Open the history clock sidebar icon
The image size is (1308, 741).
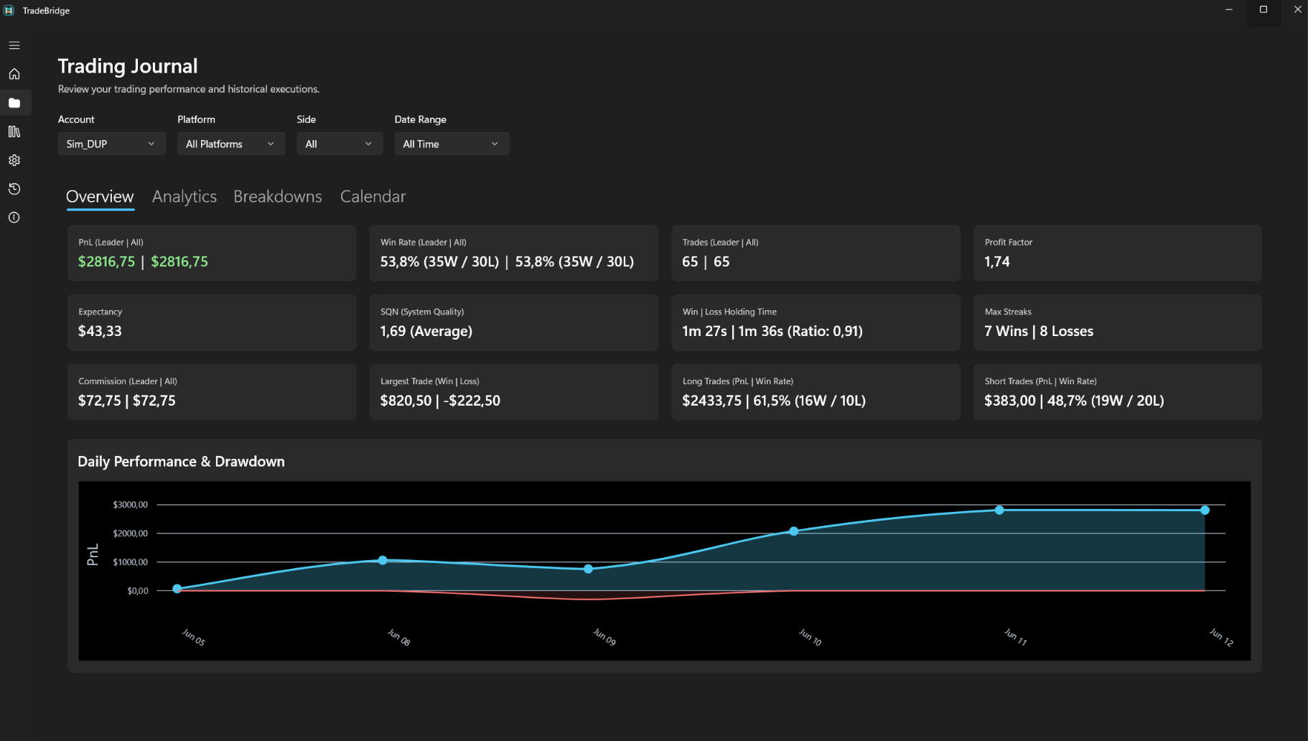coord(14,189)
